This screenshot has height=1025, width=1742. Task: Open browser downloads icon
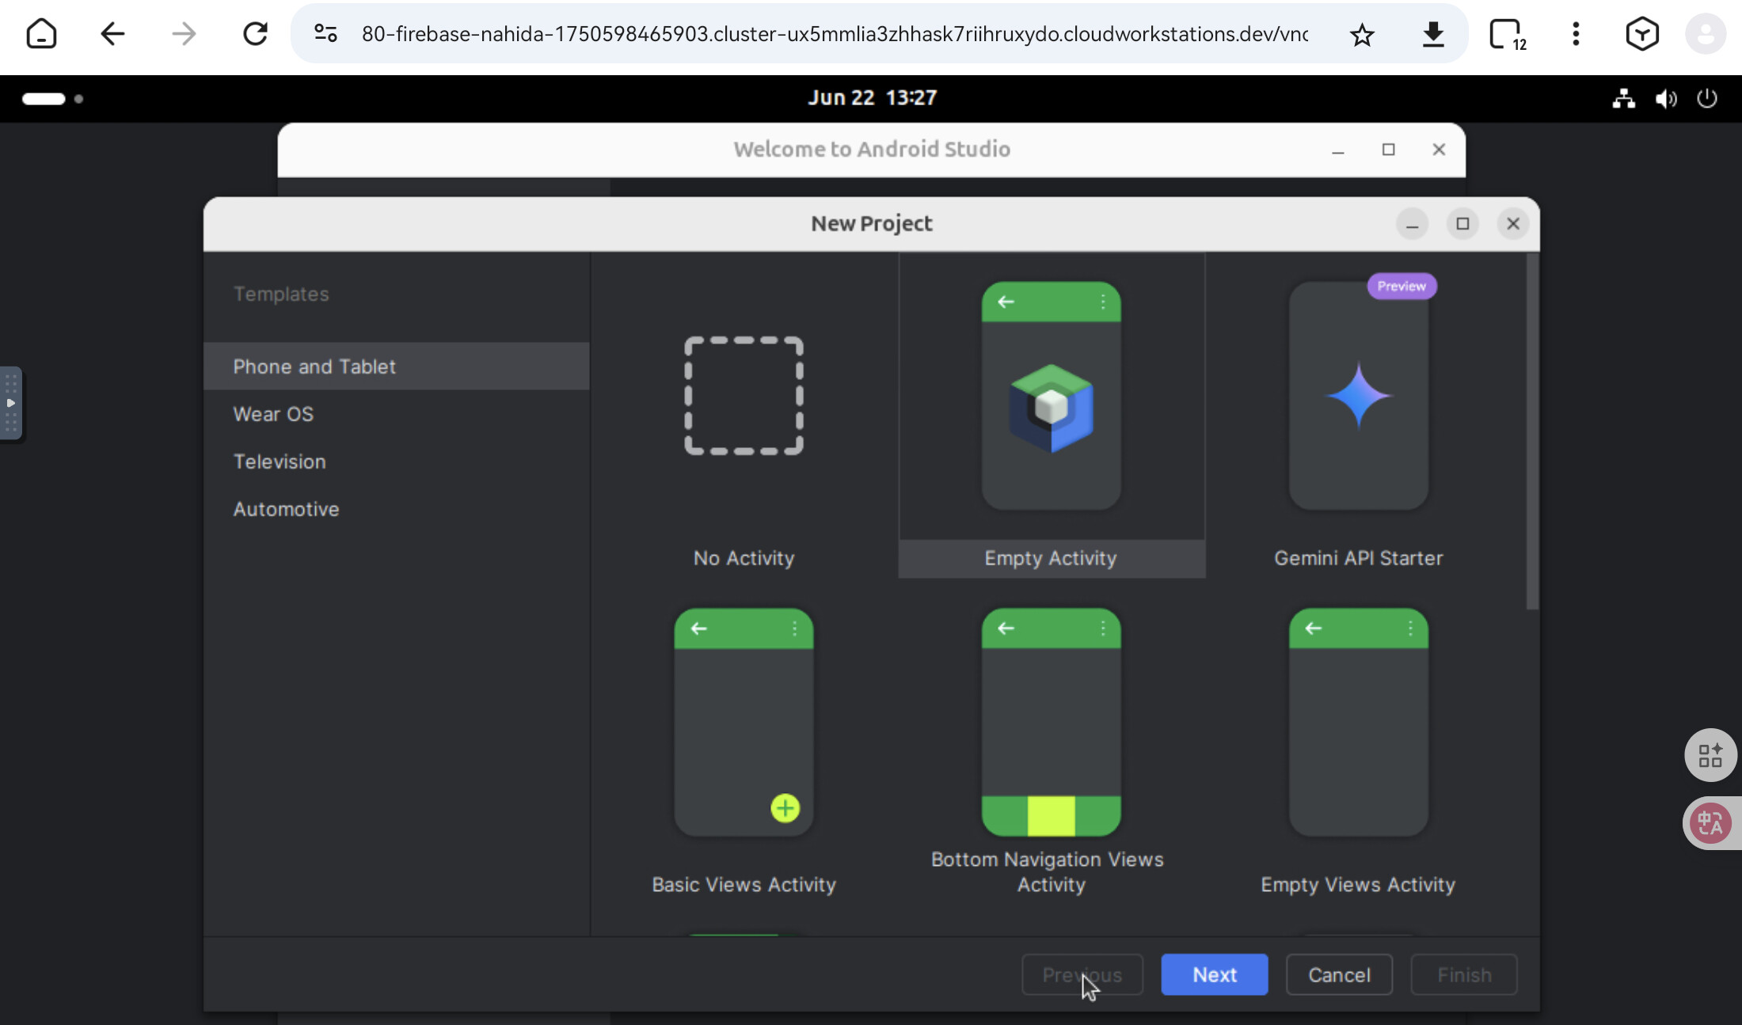(1433, 34)
